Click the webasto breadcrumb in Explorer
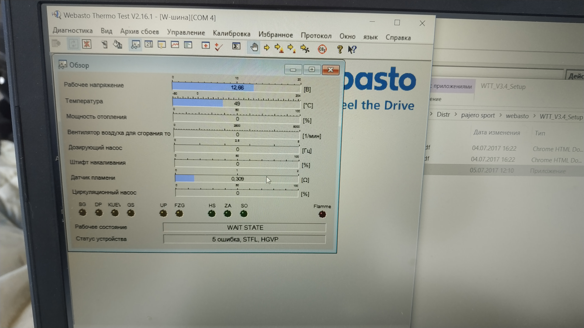This screenshot has height=328, width=584. tap(517, 116)
